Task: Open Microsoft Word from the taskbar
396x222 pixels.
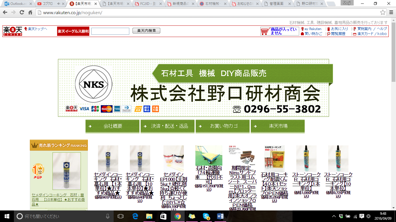Action: click(220, 216)
